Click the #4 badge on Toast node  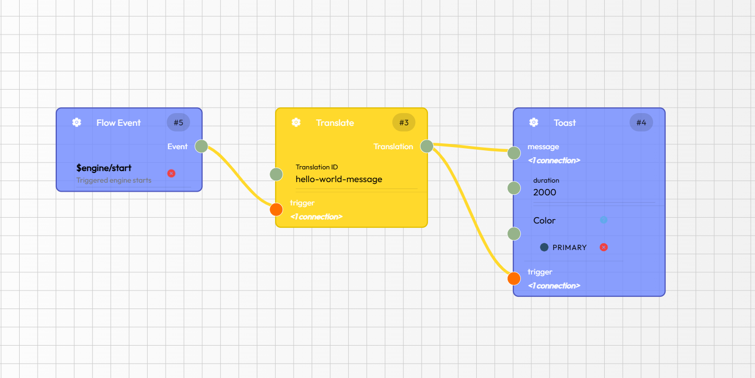[641, 123]
